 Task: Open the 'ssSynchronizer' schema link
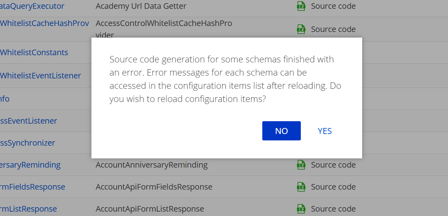pyautogui.click(x=27, y=143)
